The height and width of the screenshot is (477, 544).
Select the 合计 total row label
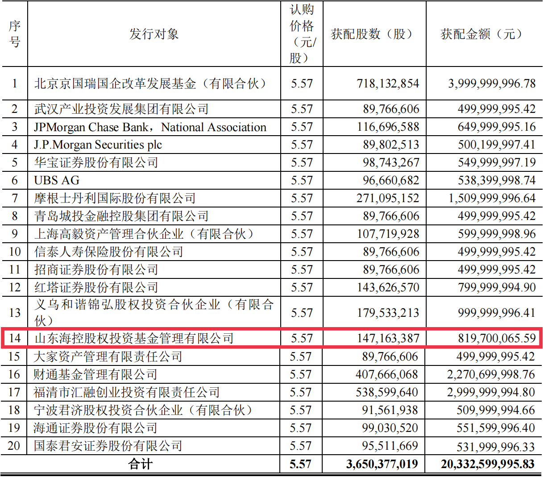(x=140, y=464)
